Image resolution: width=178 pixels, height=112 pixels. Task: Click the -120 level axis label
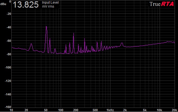(8, 81)
